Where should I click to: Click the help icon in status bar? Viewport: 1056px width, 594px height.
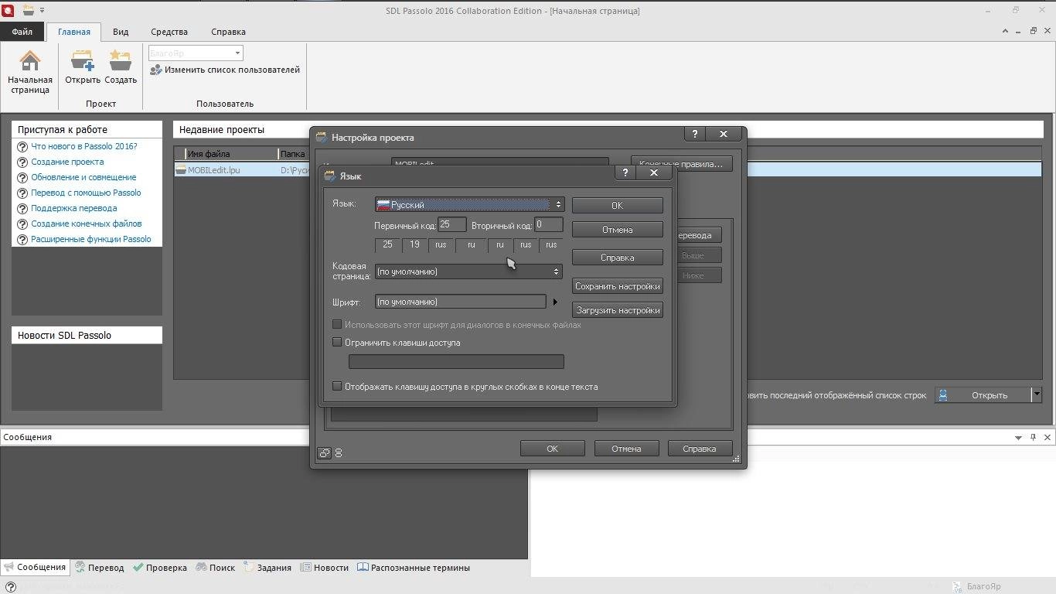(x=11, y=587)
